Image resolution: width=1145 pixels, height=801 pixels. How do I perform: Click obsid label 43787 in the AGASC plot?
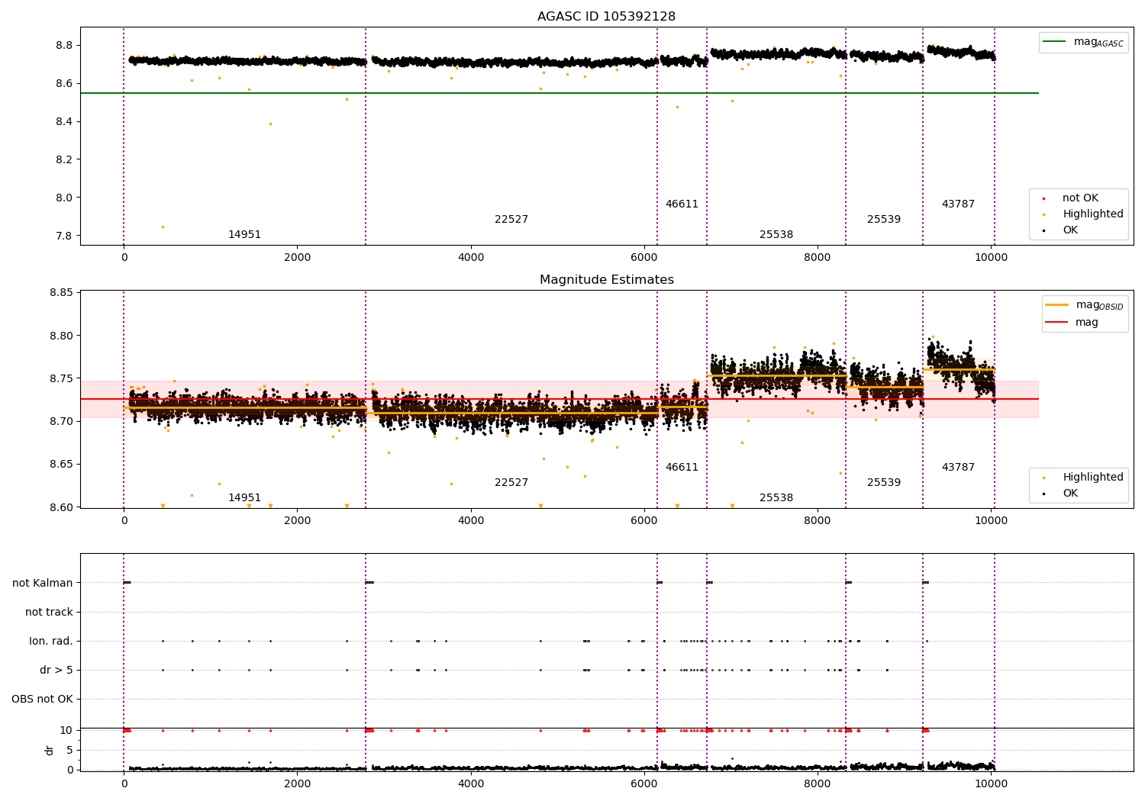[958, 204]
